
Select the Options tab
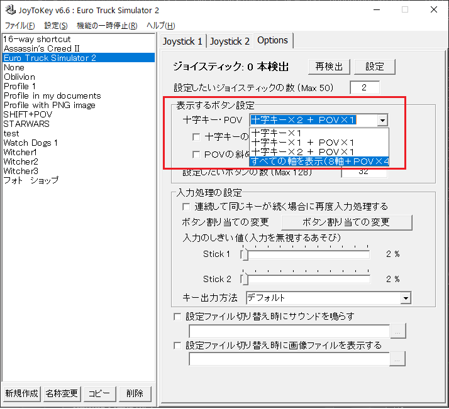(273, 40)
